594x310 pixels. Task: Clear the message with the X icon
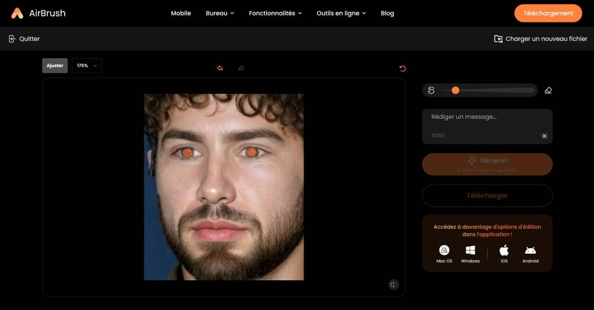544,136
